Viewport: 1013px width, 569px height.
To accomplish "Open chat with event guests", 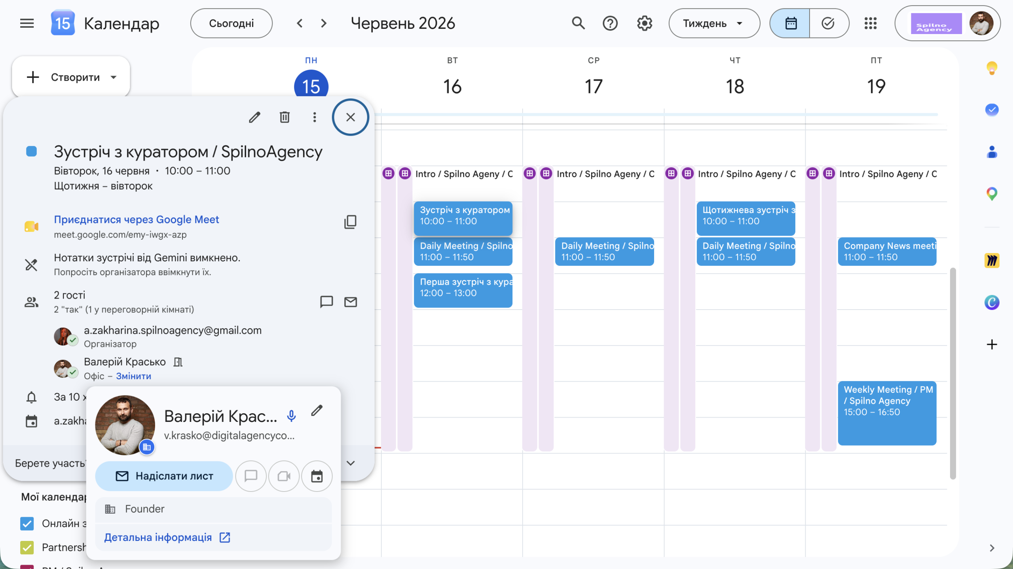I will [326, 302].
